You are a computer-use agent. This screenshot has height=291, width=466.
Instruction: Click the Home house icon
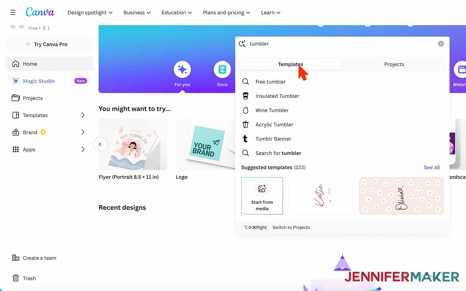pos(16,64)
